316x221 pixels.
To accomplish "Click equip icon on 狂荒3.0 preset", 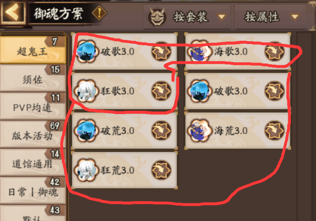I will point(161,170).
